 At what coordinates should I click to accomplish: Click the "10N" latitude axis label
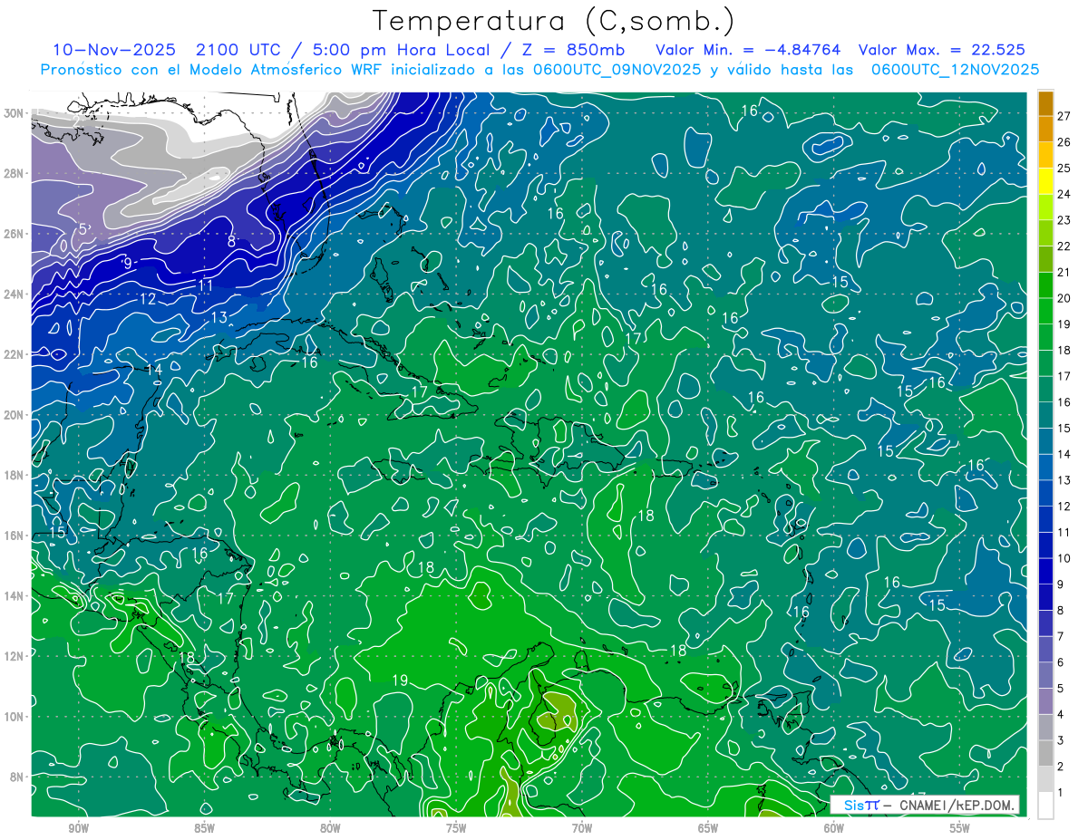click(14, 717)
